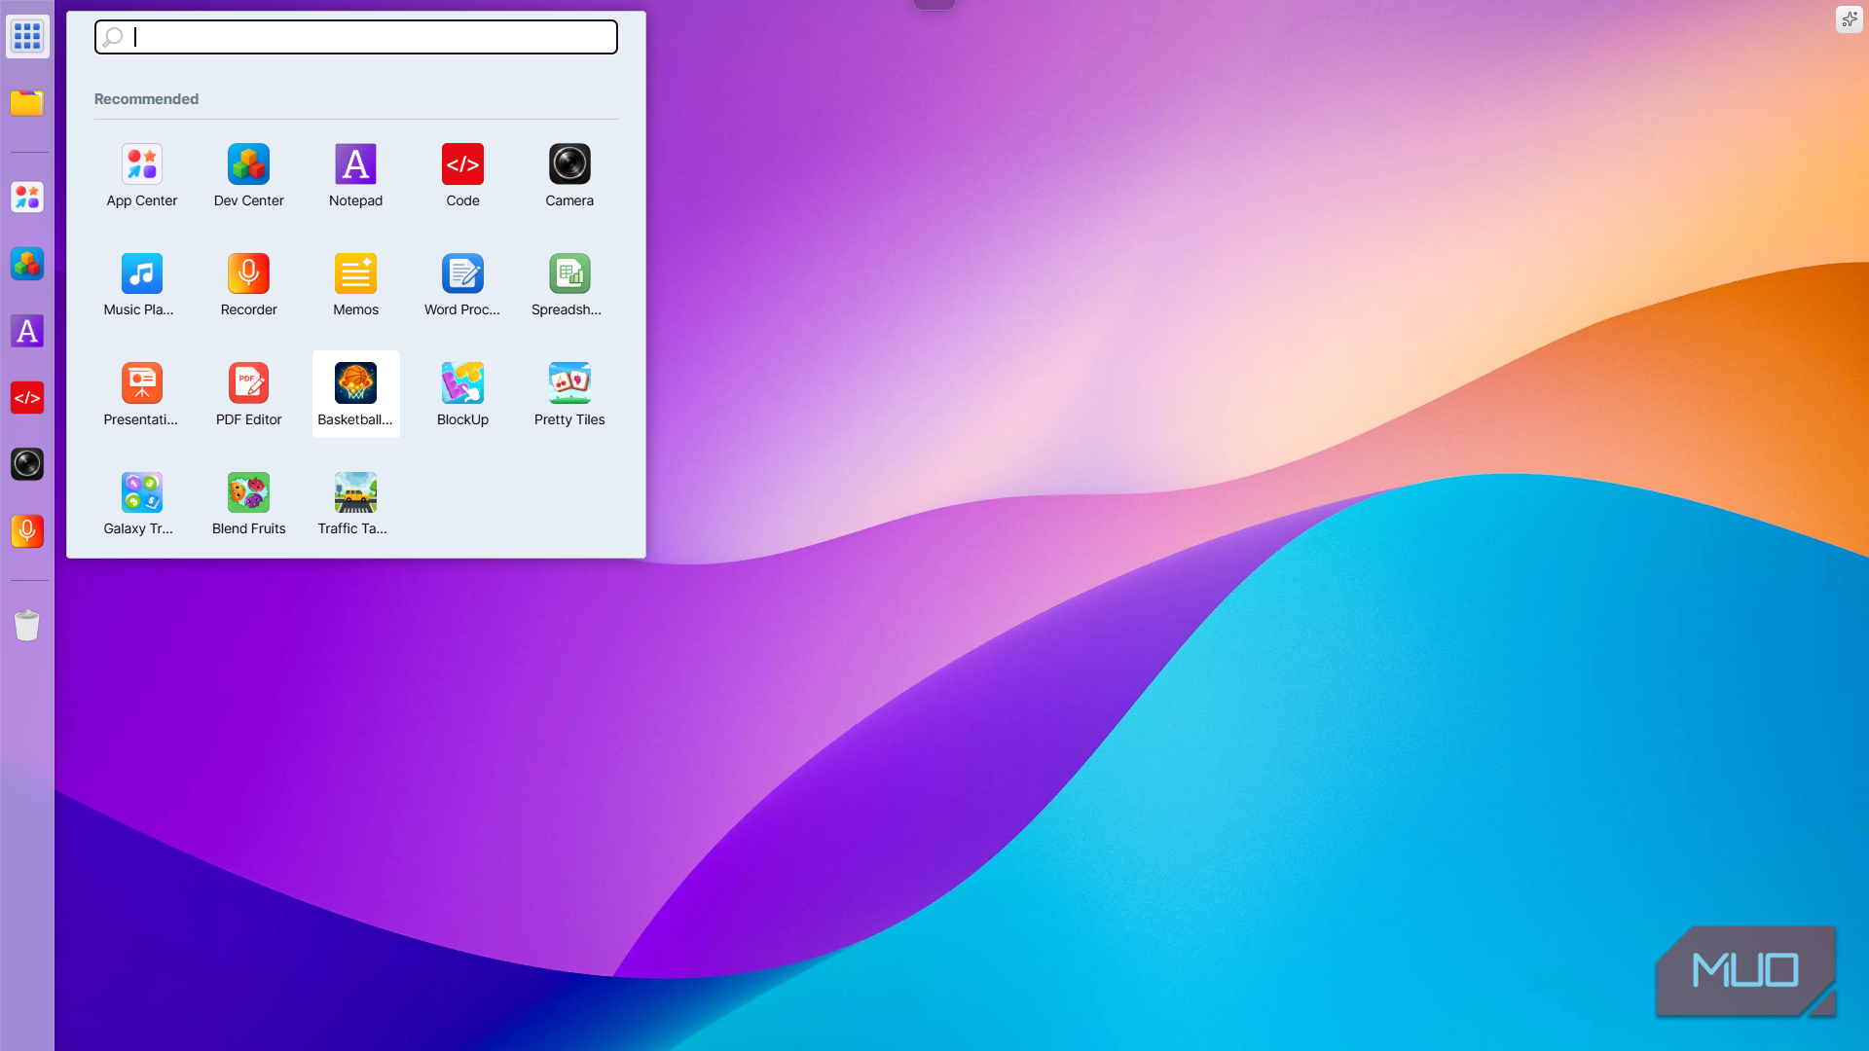Viewport: 1869px width, 1051px height.
Task: Launch Notepad from the dock
Action: point(27,331)
